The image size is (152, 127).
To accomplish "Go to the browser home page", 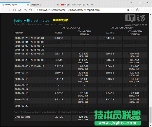I will [20, 10].
